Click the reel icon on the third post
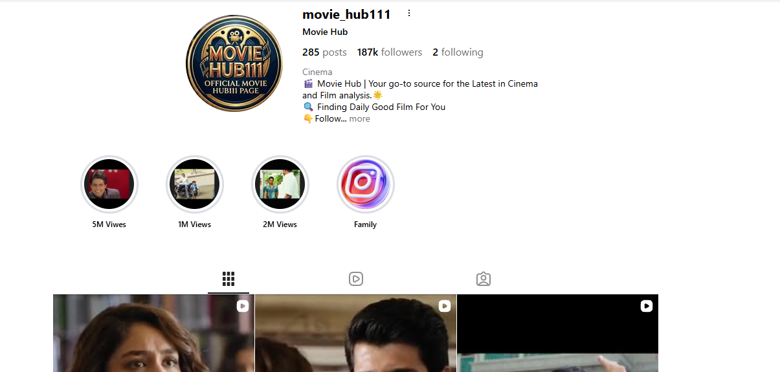The height and width of the screenshot is (372, 780). point(647,306)
